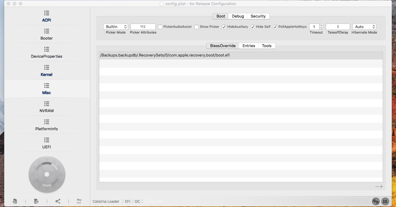This screenshot has height=207, width=396.
Task: Select the Entries tab
Action: point(249,46)
